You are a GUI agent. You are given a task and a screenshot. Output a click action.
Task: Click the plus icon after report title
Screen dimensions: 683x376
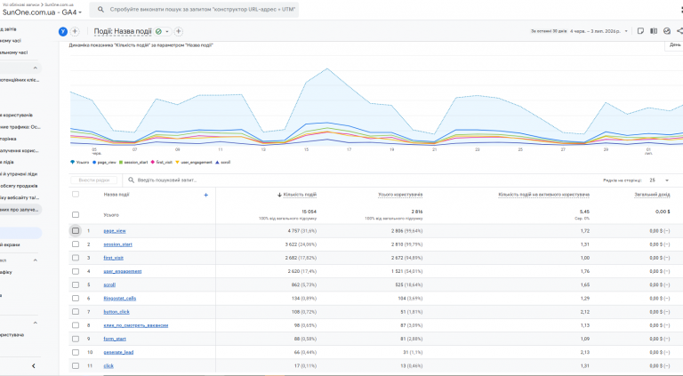(x=179, y=31)
